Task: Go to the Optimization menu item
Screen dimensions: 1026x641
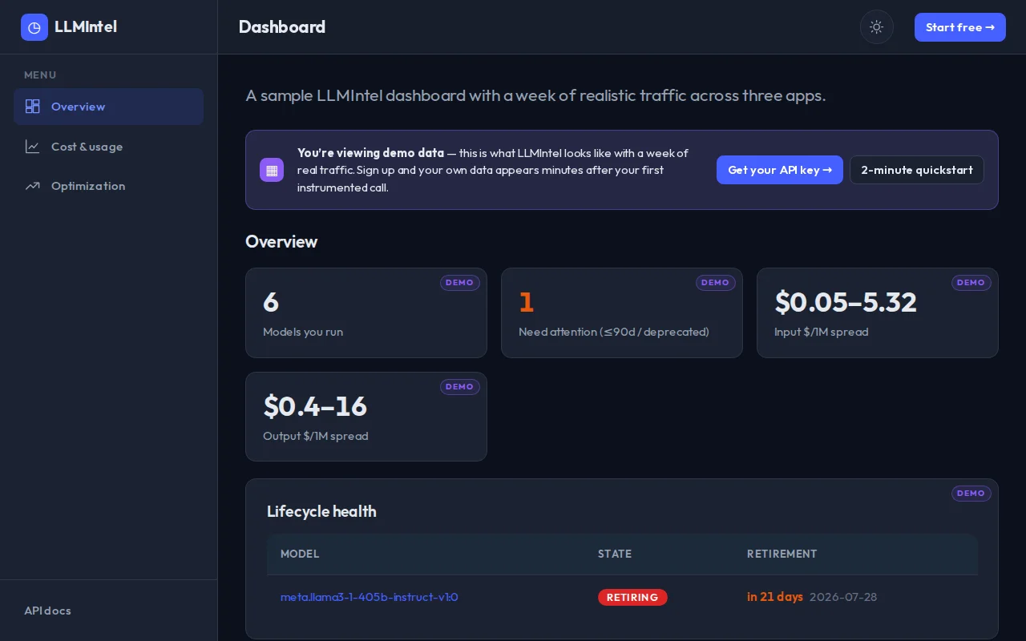Action: (x=108, y=186)
